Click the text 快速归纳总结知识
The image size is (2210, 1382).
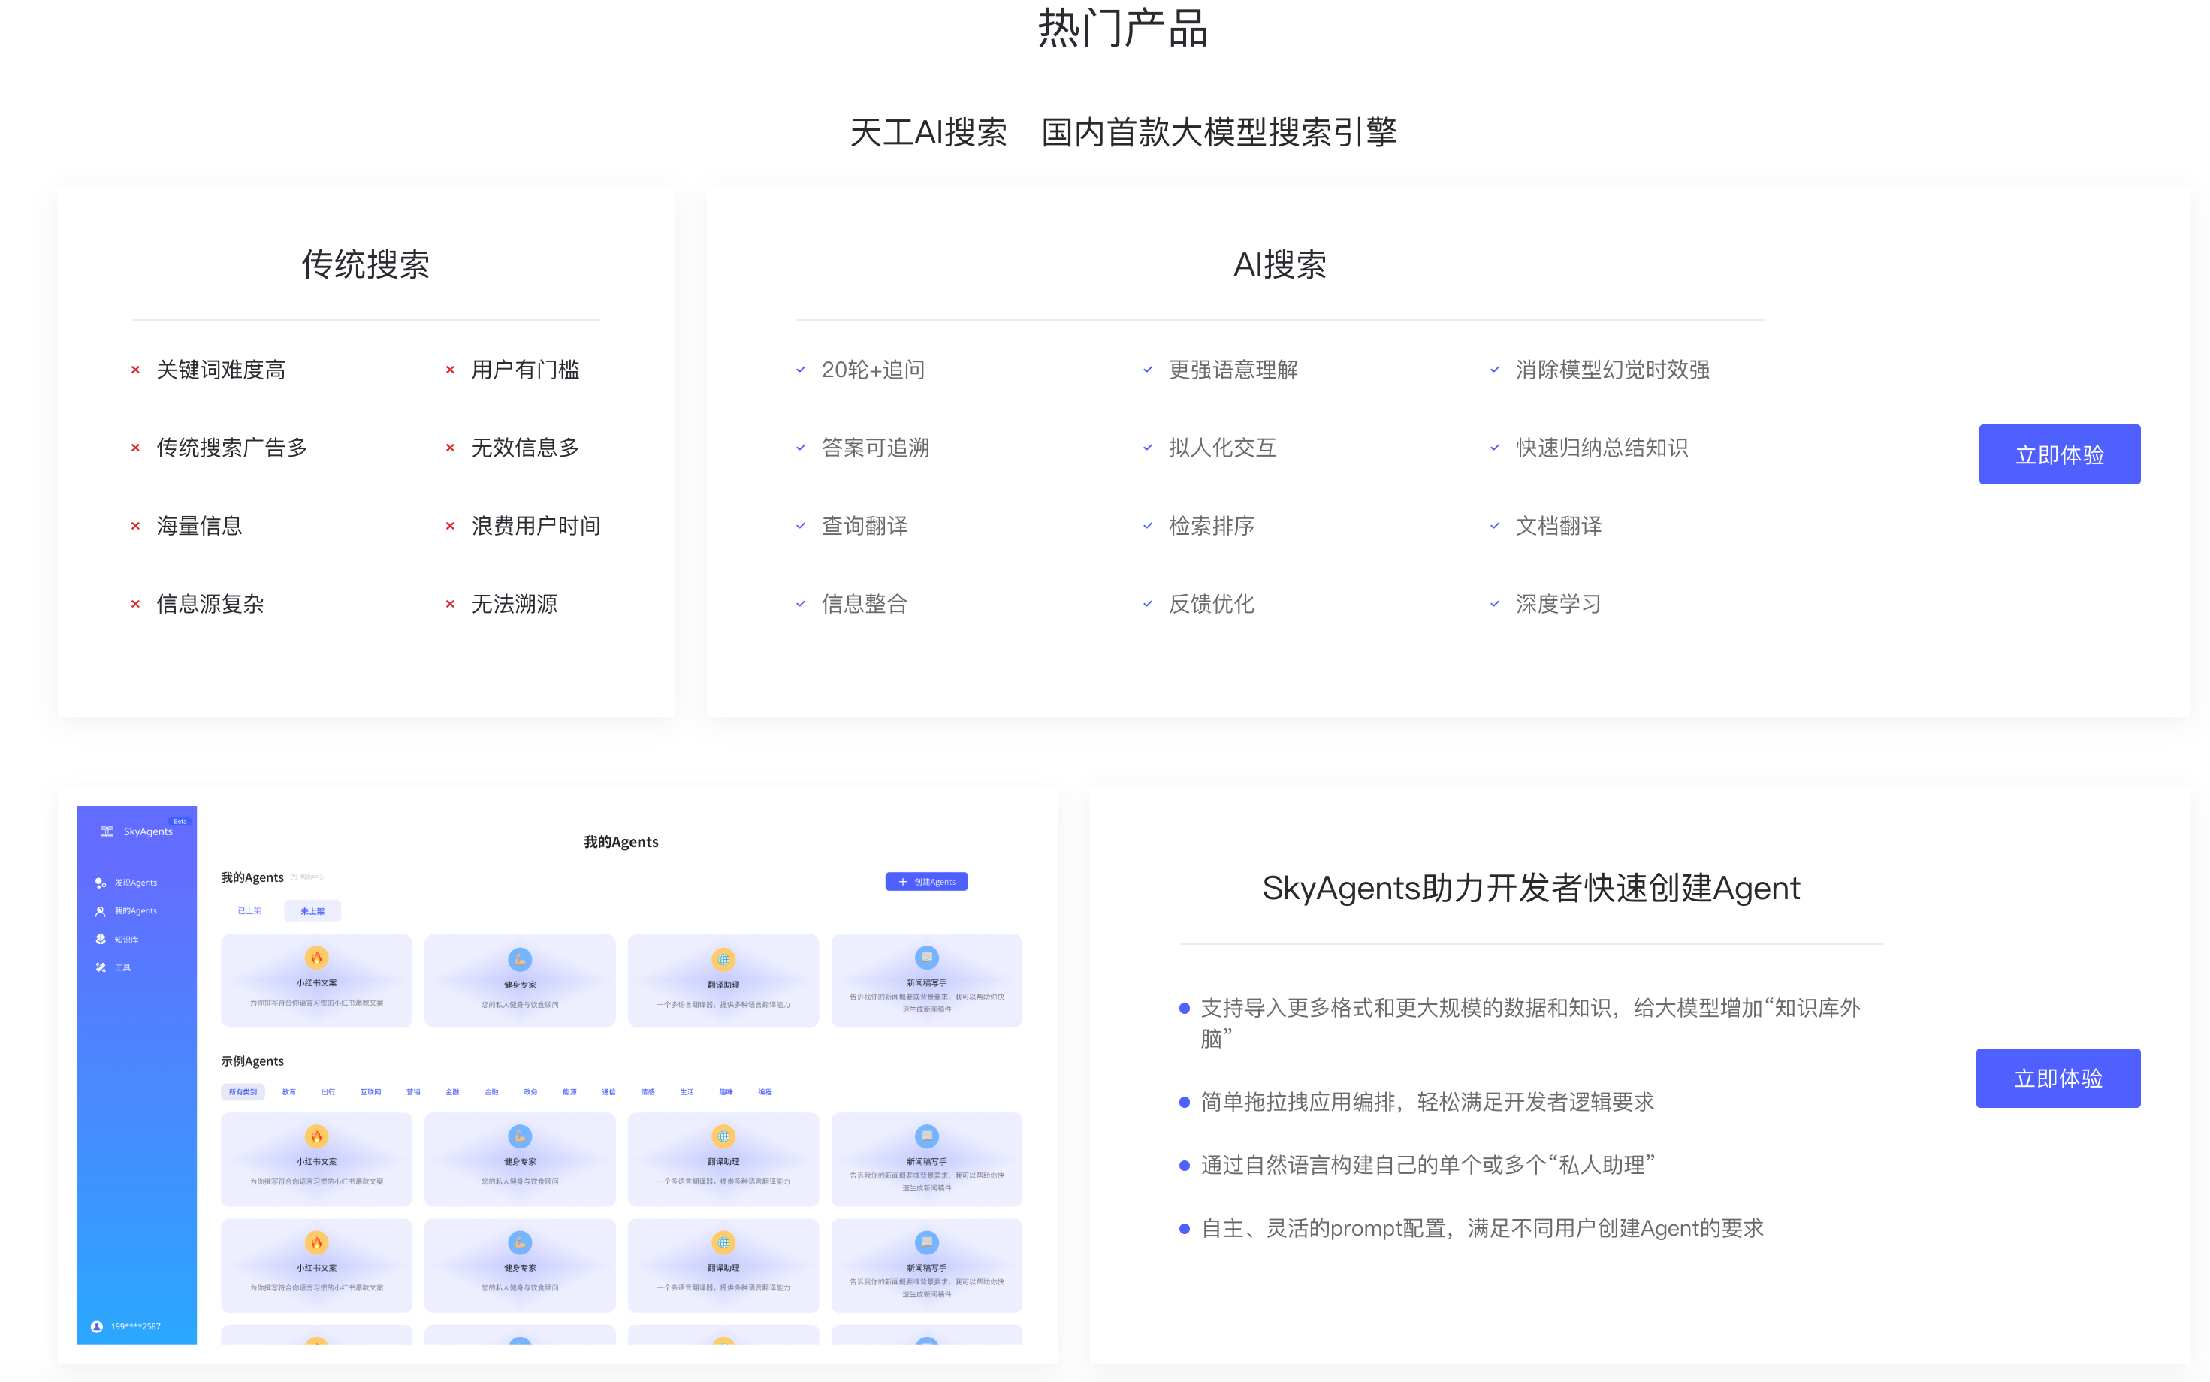(x=1602, y=448)
